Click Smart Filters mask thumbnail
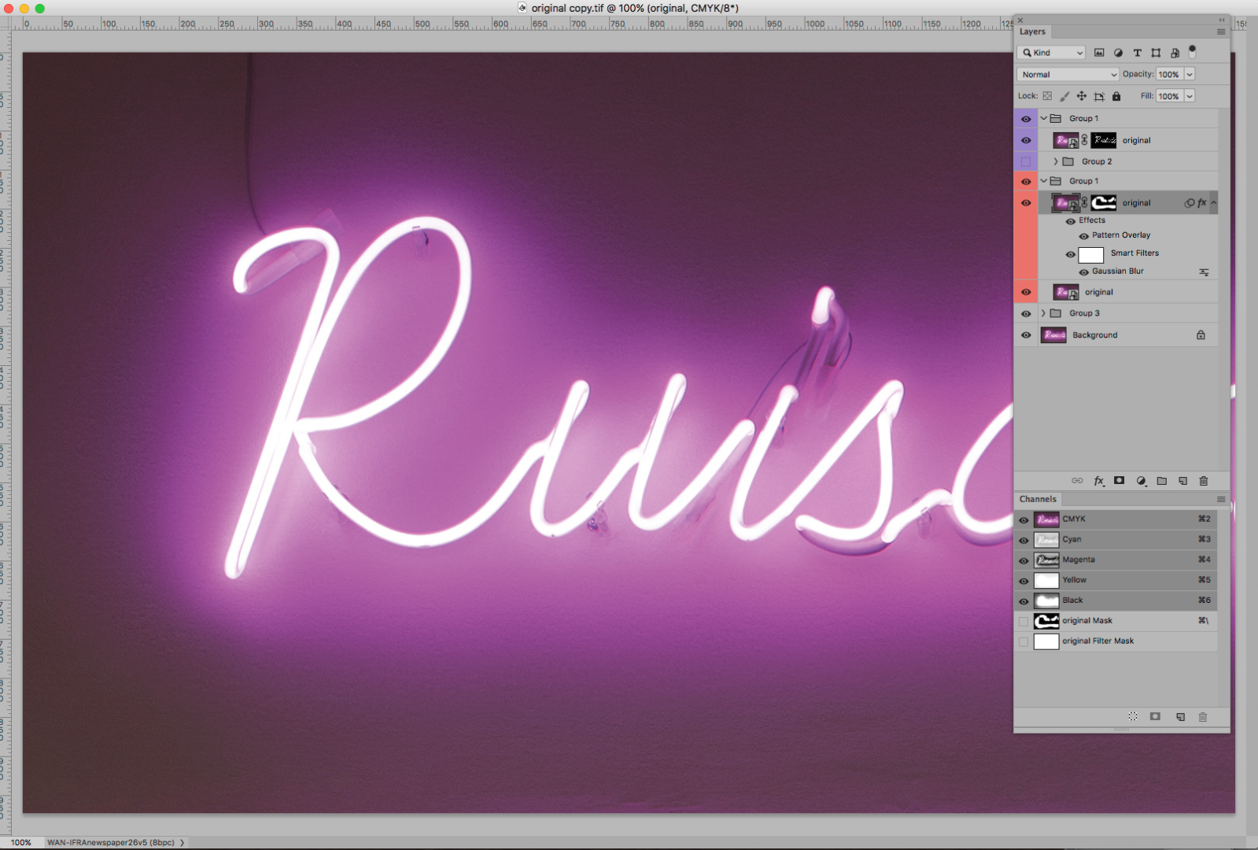 pos(1090,254)
